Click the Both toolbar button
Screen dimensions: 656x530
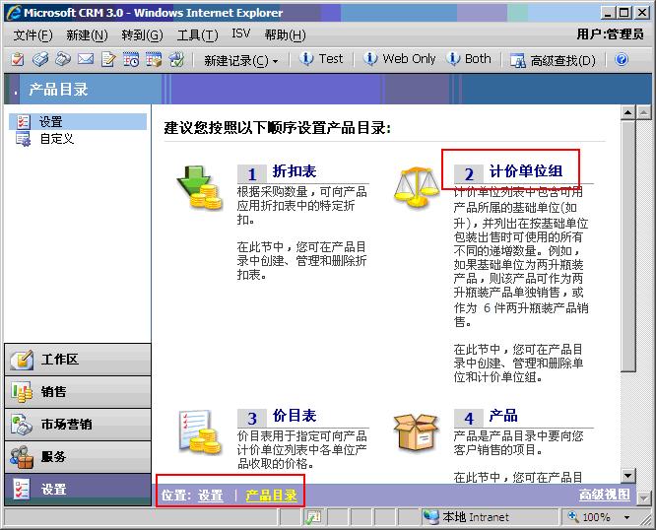[x=469, y=59]
